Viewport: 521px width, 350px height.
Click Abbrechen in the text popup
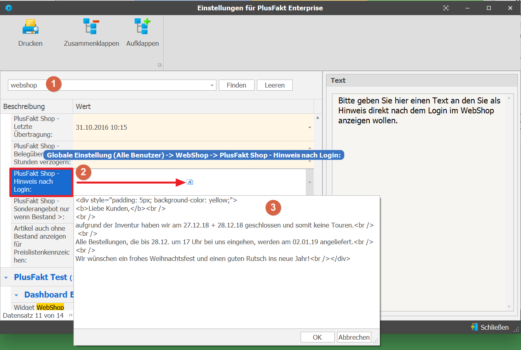(354, 337)
